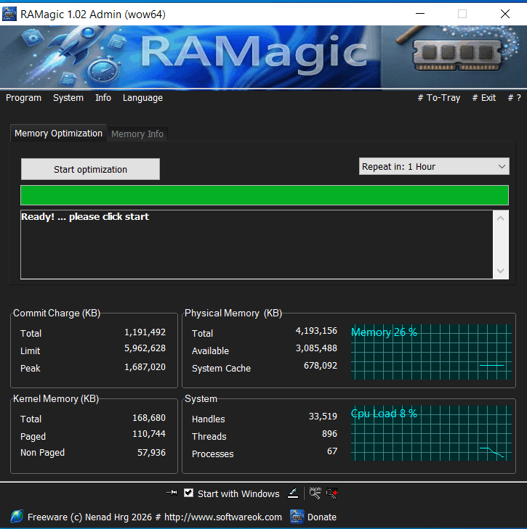Click the Non Paged label
The height and width of the screenshot is (529, 527).
pyautogui.click(x=42, y=453)
